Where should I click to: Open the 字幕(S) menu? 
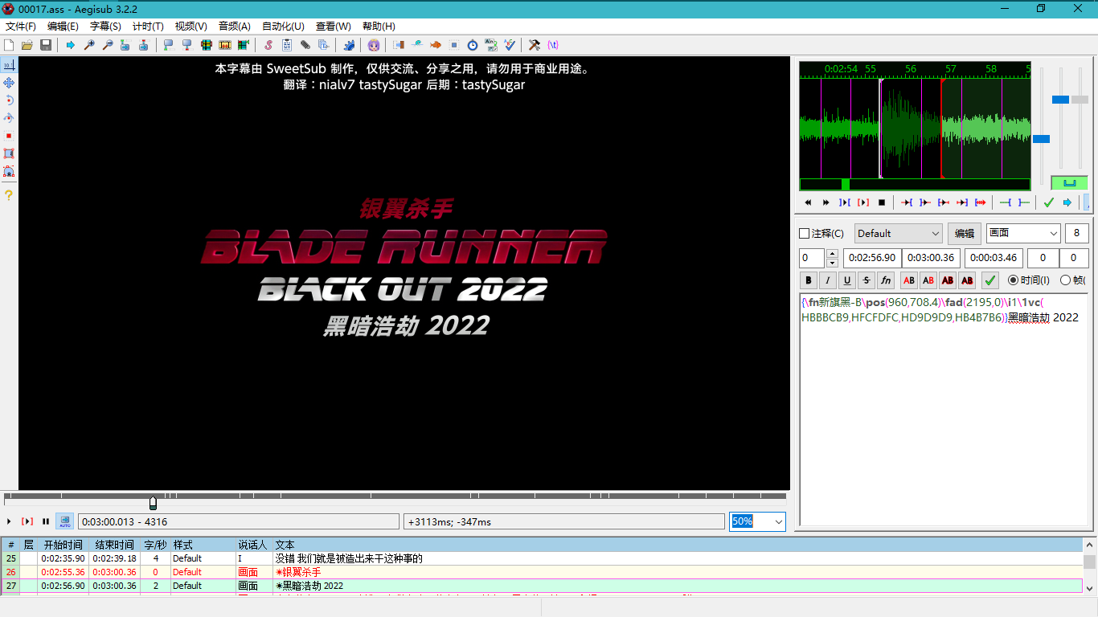coord(105,27)
